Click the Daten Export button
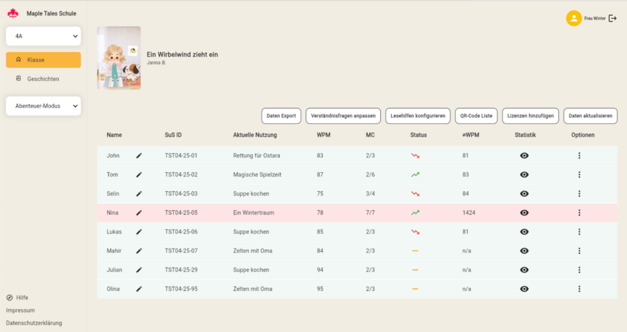The image size is (627, 332). 281,116
